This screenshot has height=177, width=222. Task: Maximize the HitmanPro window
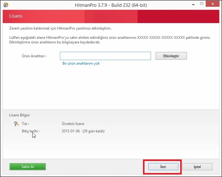coord(202,5)
